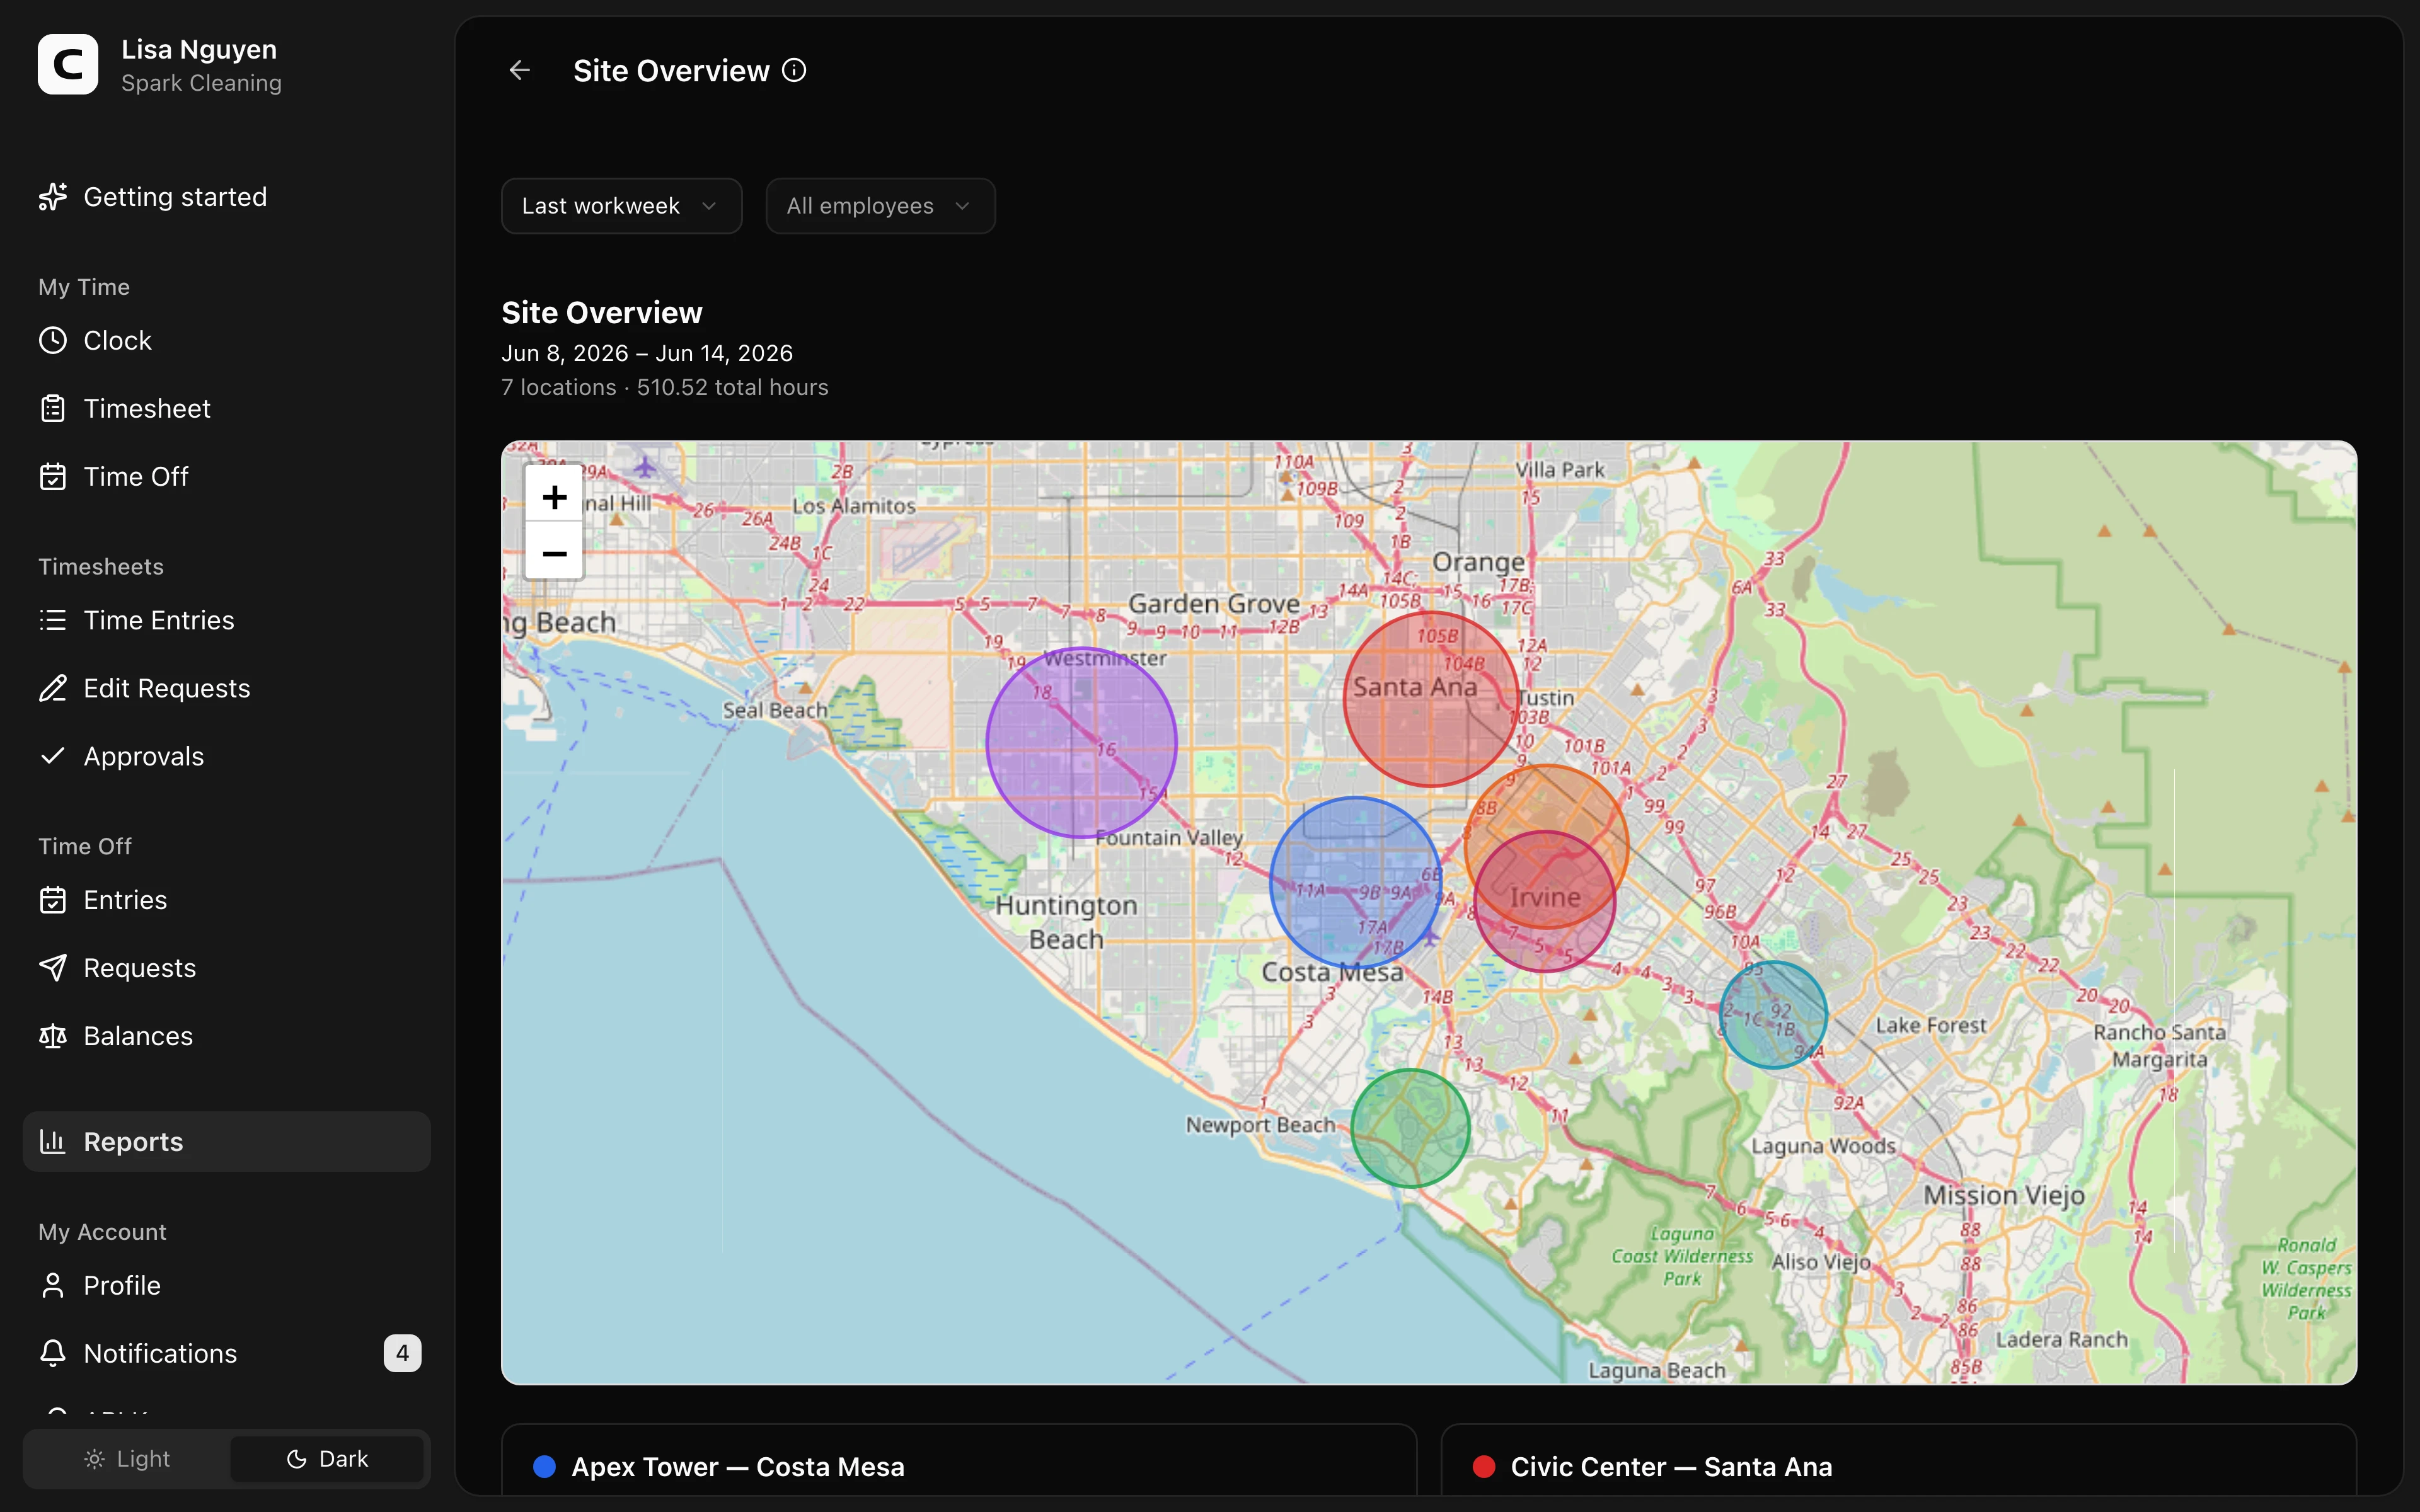Click the Time Entries list icon
Screen dimensions: 2420x1512
point(53,620)
